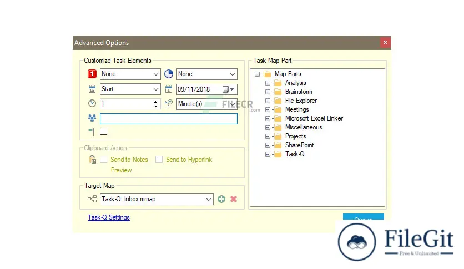464x269 pixels.
Task: Click the Projects folder icon
Action: pyautogui.click(x=278, y=136)
